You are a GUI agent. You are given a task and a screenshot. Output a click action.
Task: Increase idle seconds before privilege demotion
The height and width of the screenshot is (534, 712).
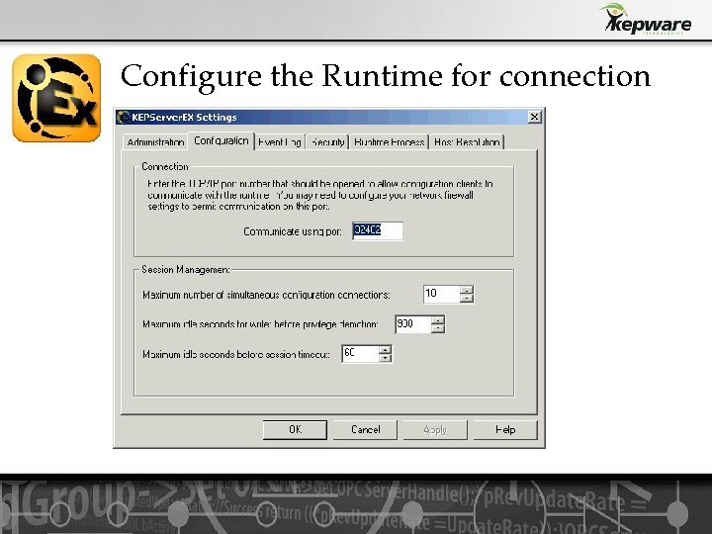[x=438, y=319]
